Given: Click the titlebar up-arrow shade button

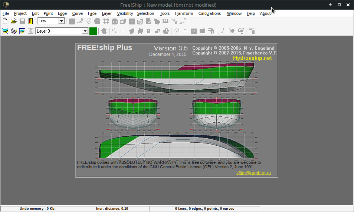Looking at the screenshot, I should 330,5.
